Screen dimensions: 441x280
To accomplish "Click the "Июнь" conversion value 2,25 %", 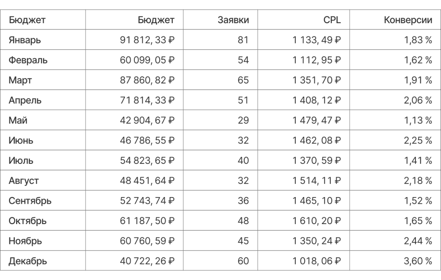I will point(418,141).
